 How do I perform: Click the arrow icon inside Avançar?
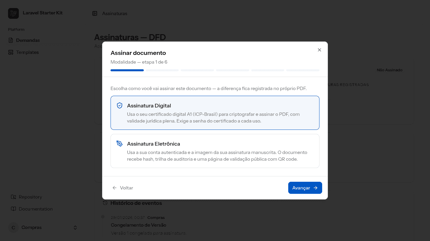[315, 188]
